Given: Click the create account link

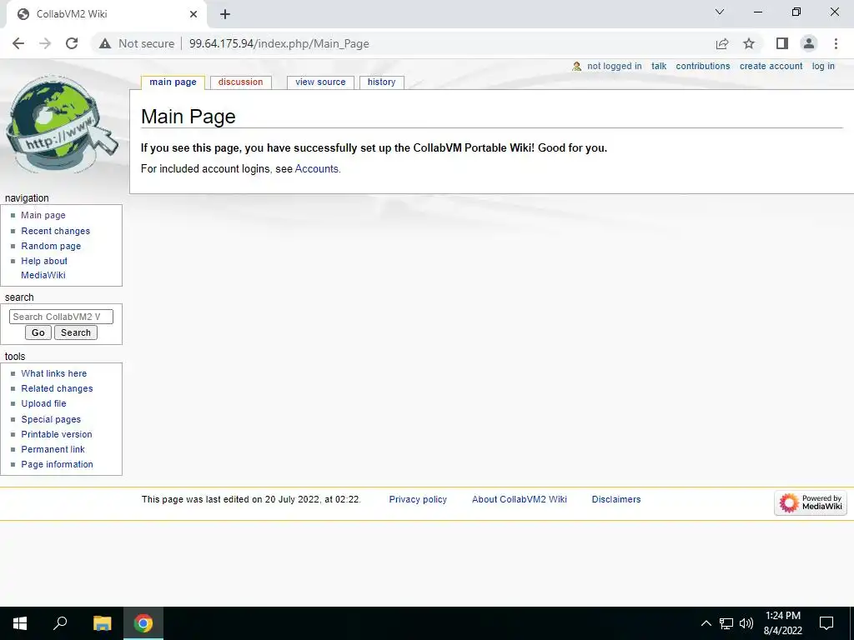Looking at the screenshot, I should coord(771,67).
